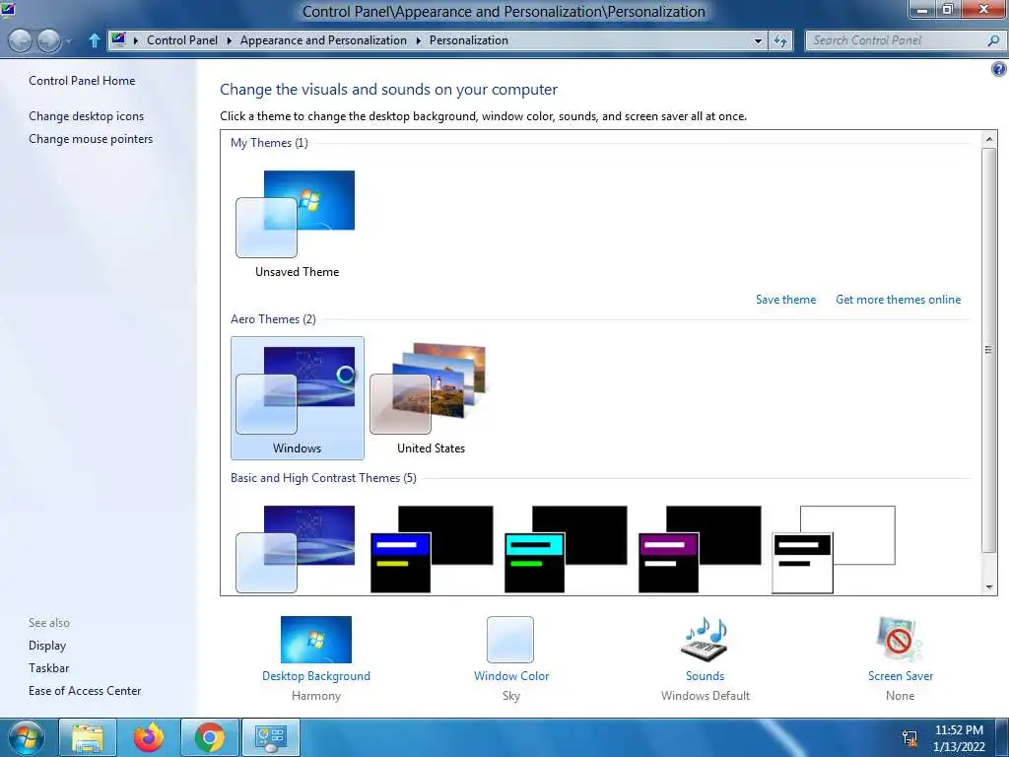Click the theme list scroll up arrow
Screen dimensions: 1009x757
point(989,138)
